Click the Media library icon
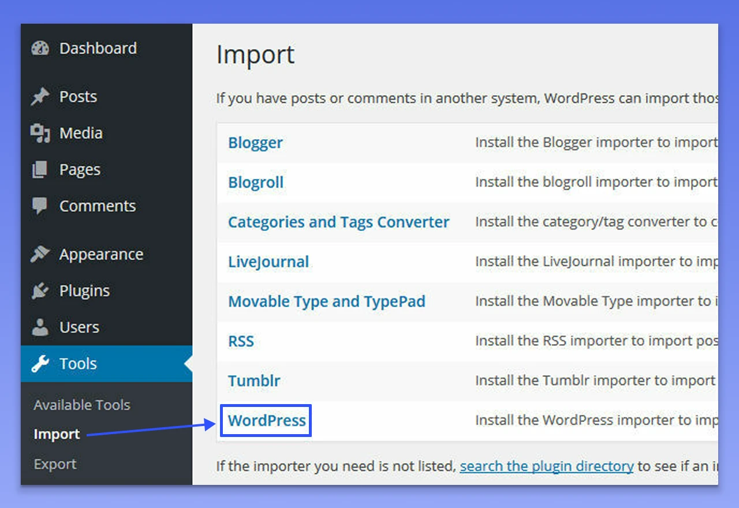This screenshot has height=508, width=739. pyautogui.click(x=40, y=133)
